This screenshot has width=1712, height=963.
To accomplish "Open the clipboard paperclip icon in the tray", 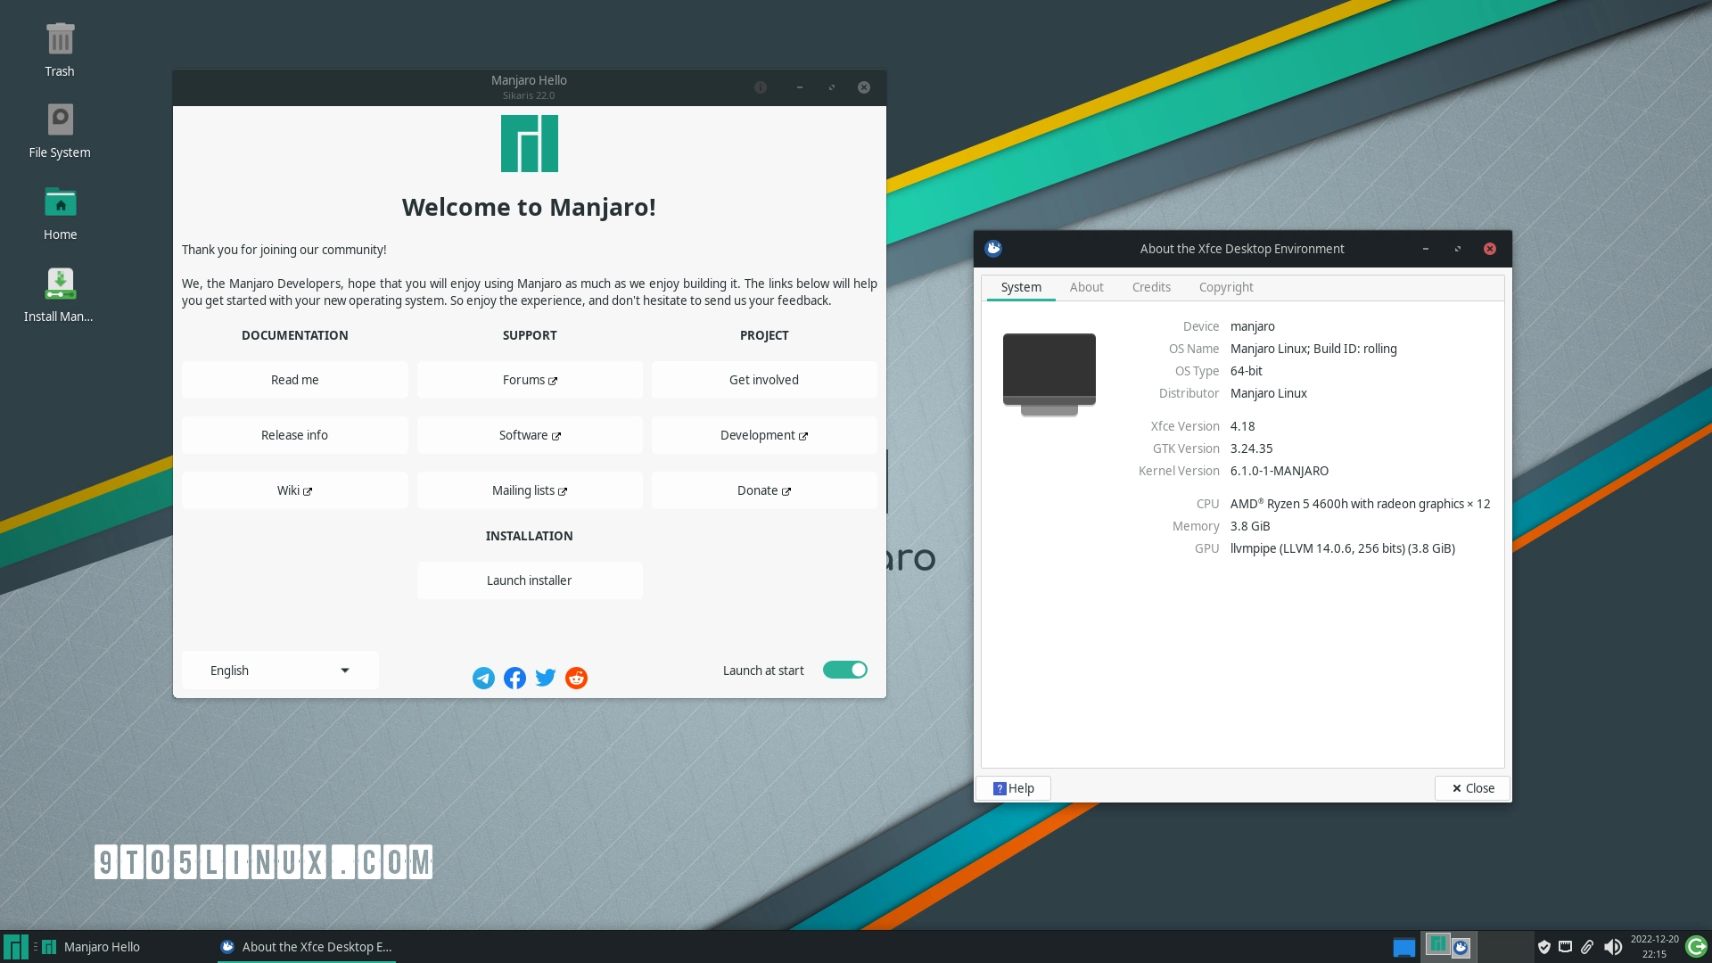I will (1588, 947).
